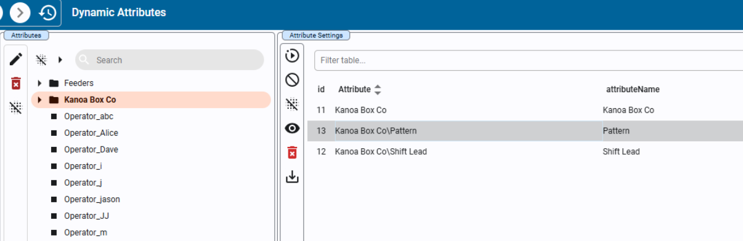Select Operator_i in the tree

(83, 166)
